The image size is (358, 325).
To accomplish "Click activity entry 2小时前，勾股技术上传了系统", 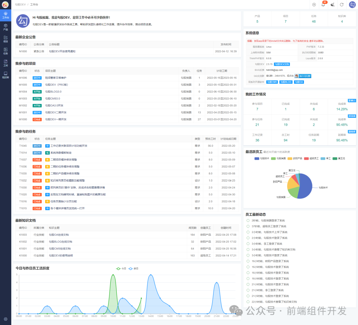I will (x=269, y=232).
